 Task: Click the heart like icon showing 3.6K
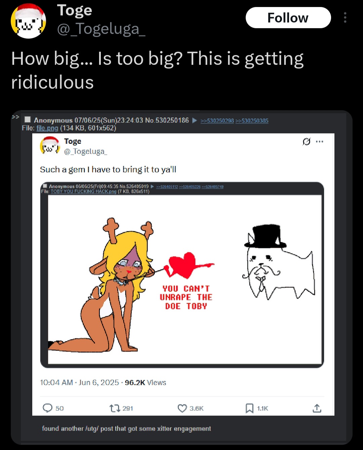(182, 408)
